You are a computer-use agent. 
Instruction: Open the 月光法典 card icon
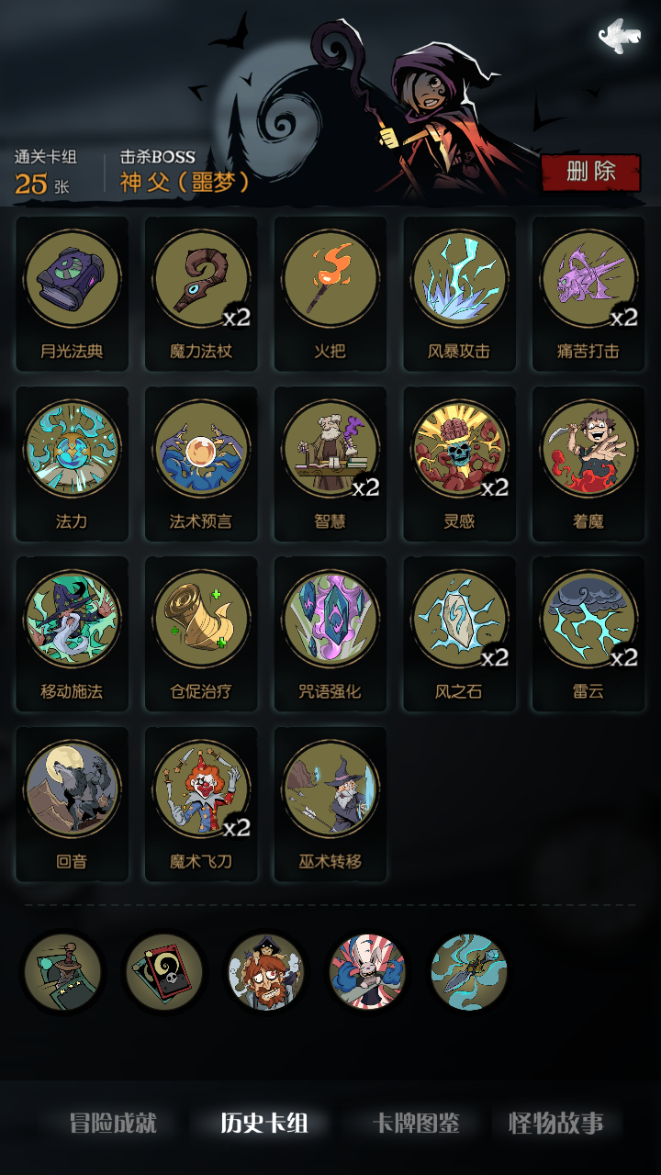coord(73,279)
